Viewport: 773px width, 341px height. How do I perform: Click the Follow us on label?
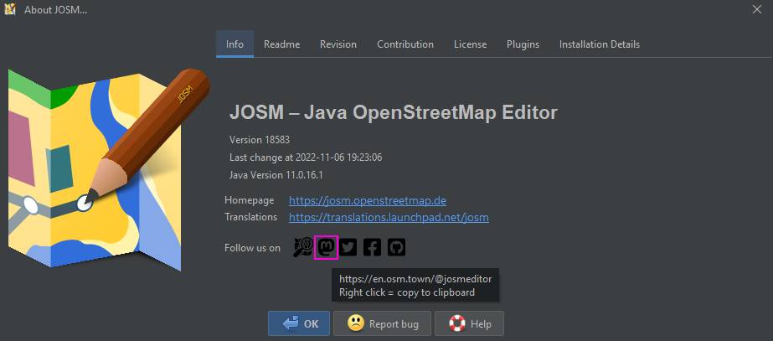point(252,248)
